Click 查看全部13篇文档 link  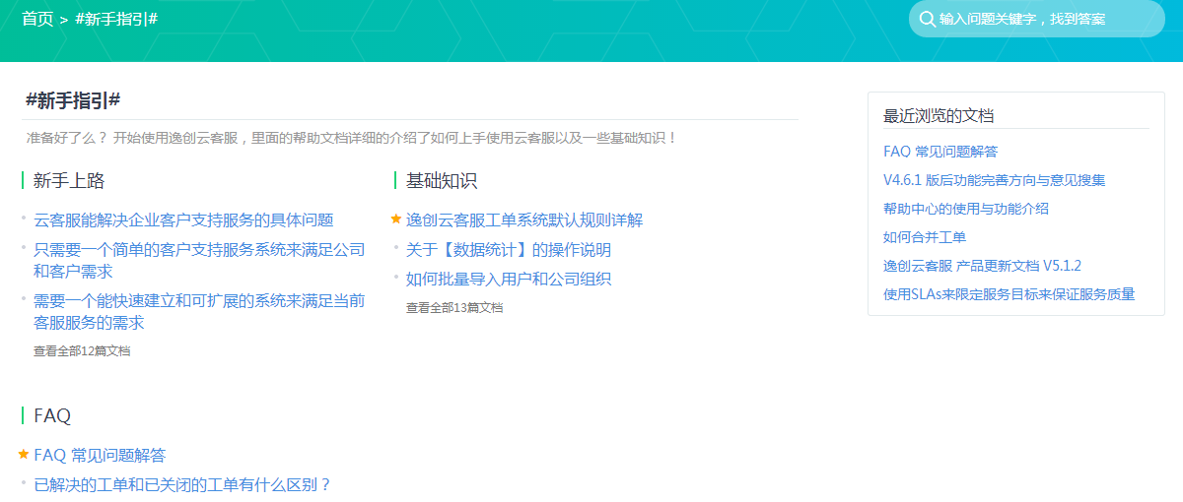(x=454, y=307)
